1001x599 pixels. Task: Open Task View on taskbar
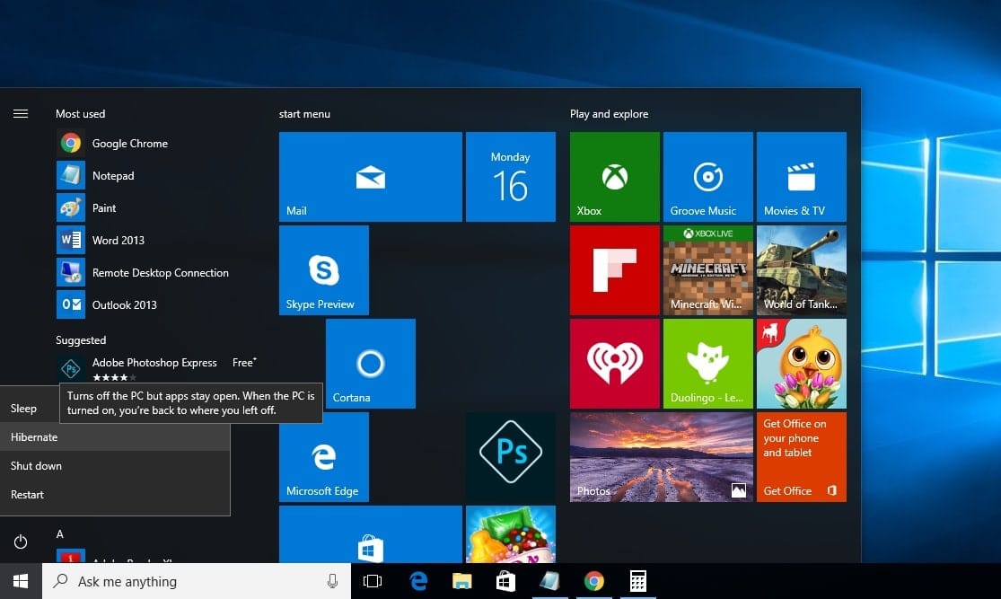tap(373, 581)
